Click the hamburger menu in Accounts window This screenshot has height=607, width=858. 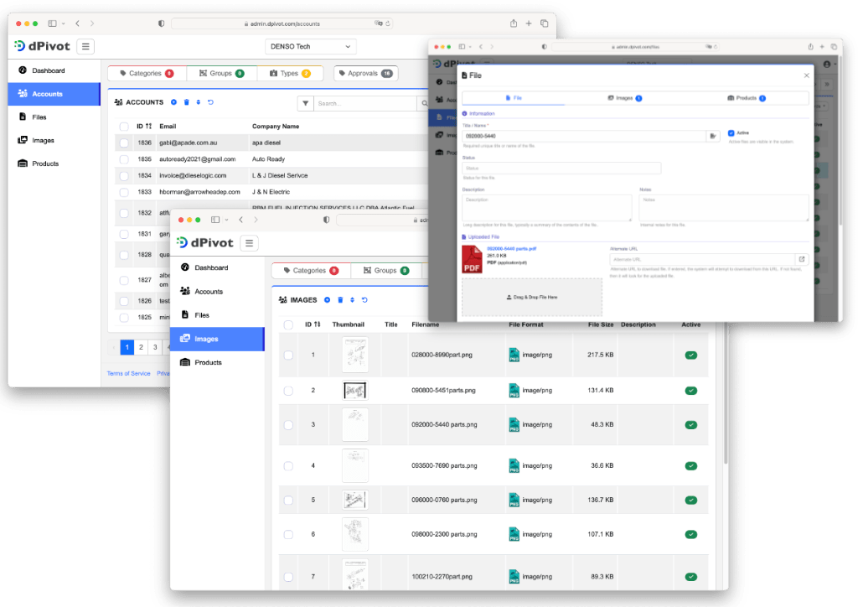coord(85,46)
